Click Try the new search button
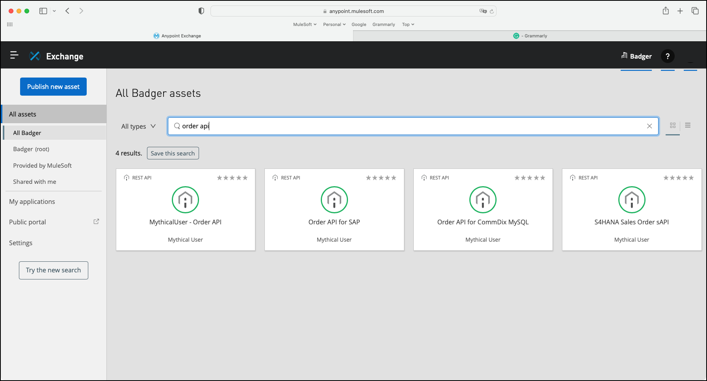The image size is (707, 381). point(53,270)
